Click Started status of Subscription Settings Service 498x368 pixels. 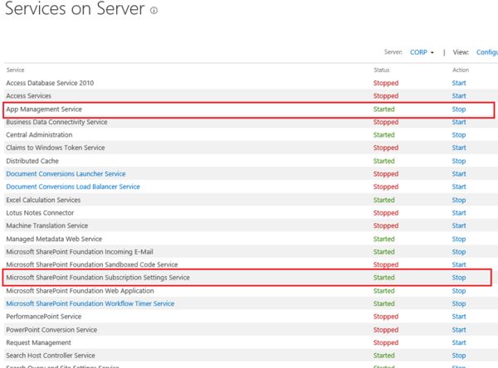[x=384, y=278]
